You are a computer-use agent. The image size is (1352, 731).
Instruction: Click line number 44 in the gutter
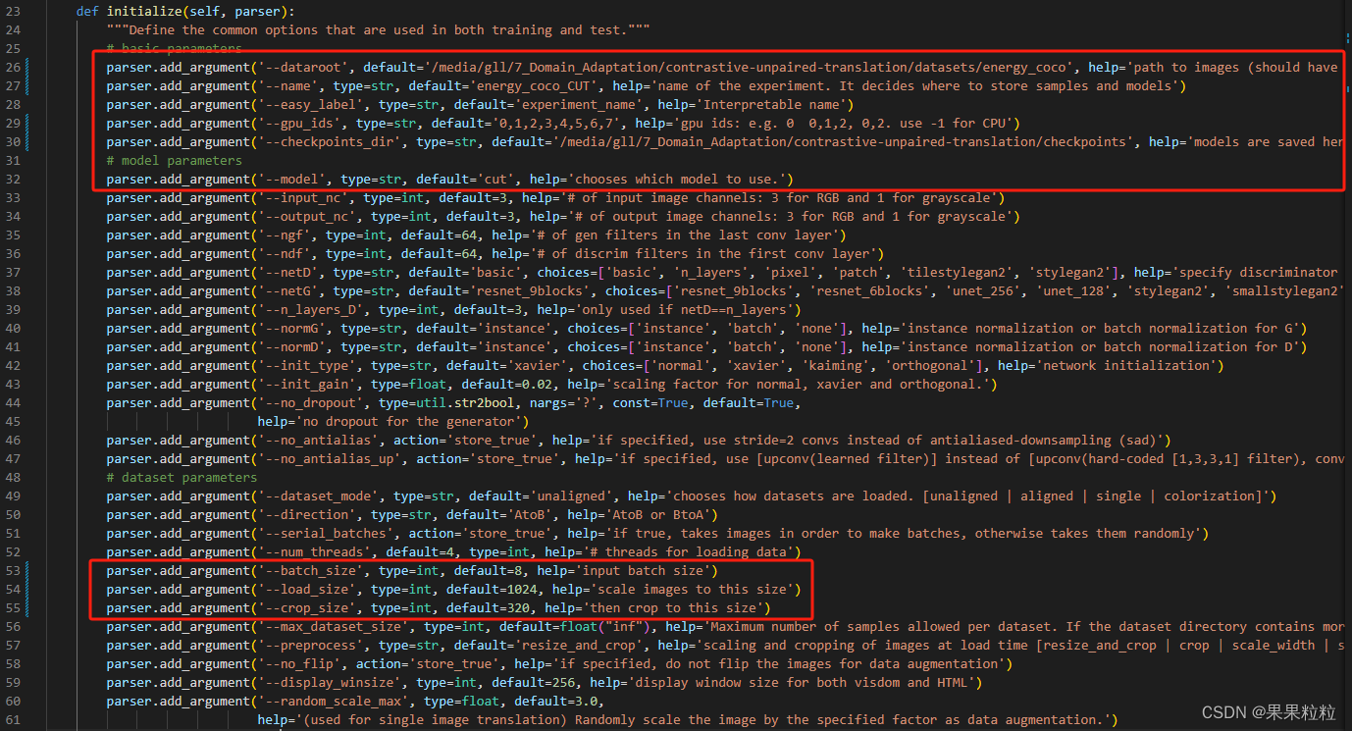point(13,403)
